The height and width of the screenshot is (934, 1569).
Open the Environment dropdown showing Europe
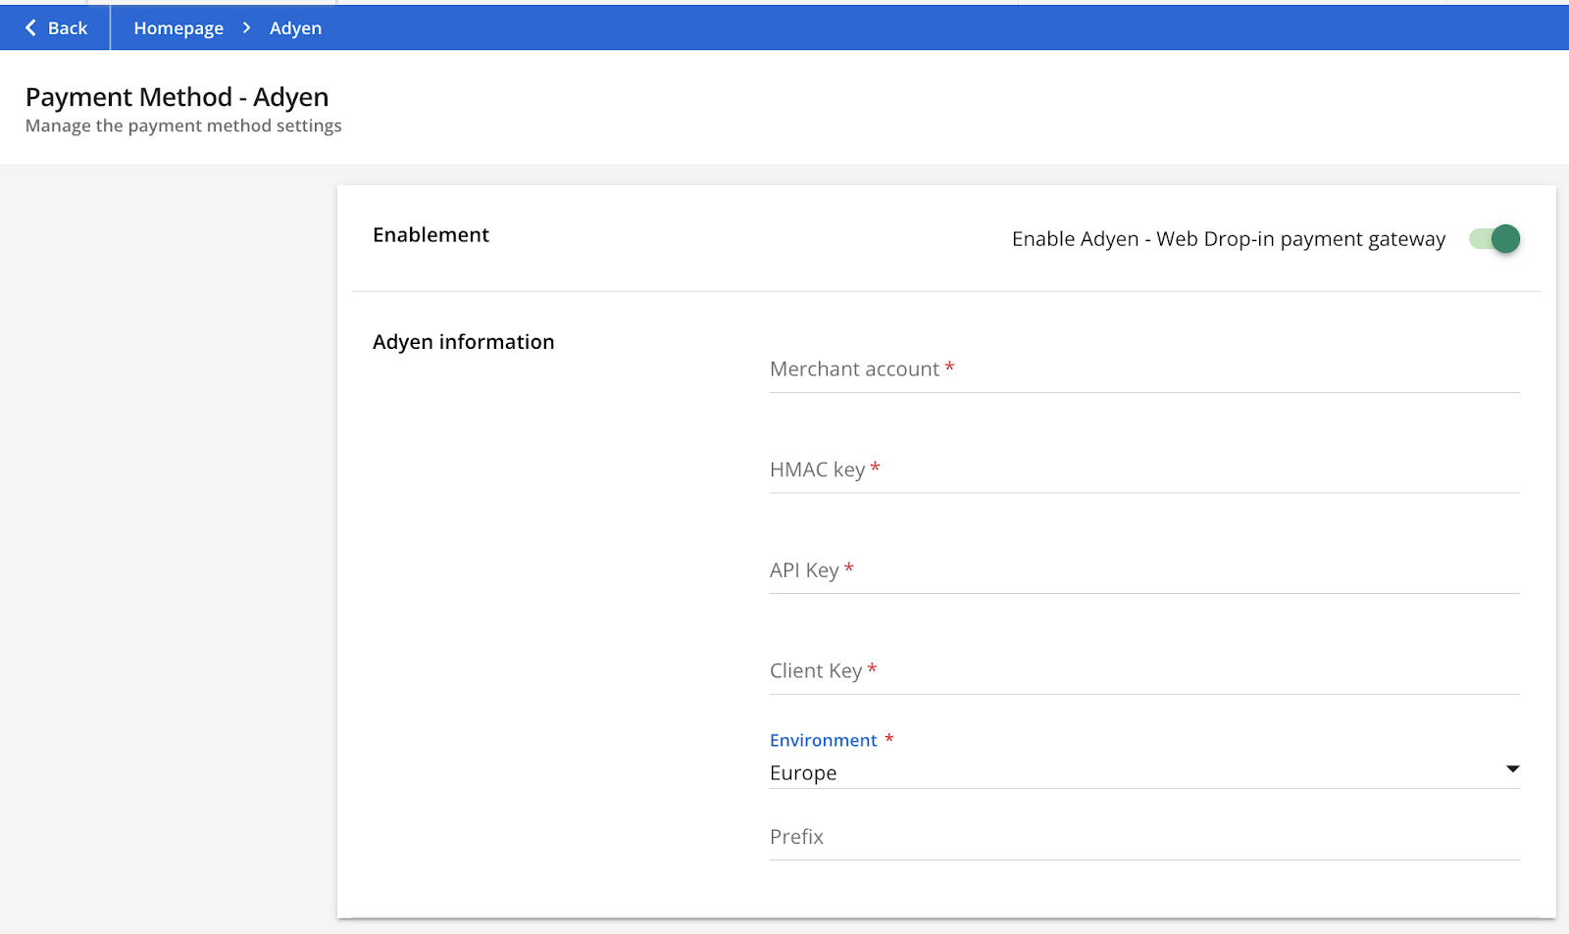click(x=1144, y=772)
